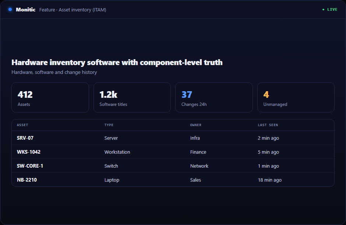
Task: Click the Monitic brand name
Action: coord(26,10)
